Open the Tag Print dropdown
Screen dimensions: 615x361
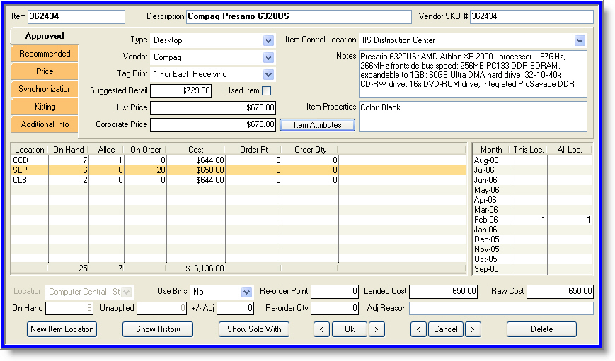[x=268, y=74]
